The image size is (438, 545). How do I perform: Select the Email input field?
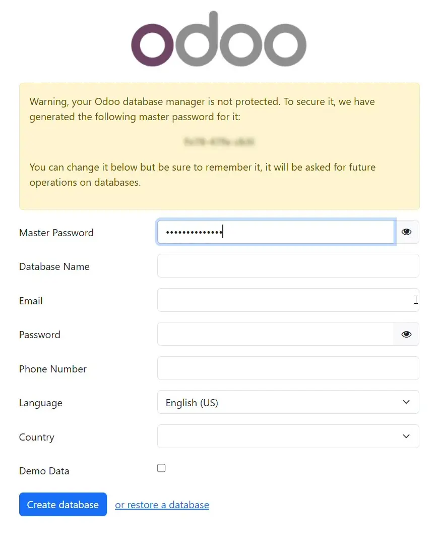tap(288, 300)
